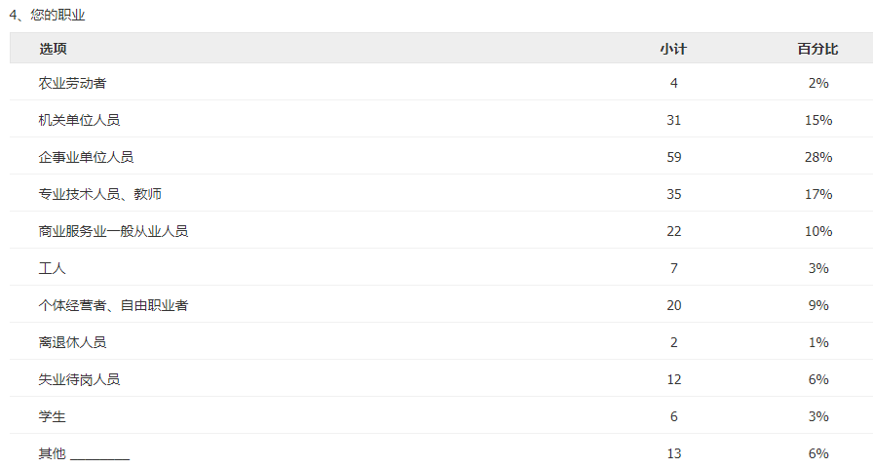Select the 农业劳动者 row label
The image size is (873, 468).
72,83
